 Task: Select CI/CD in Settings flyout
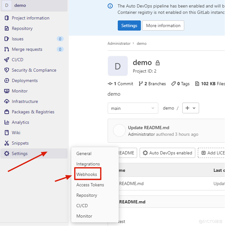[82, 206]
